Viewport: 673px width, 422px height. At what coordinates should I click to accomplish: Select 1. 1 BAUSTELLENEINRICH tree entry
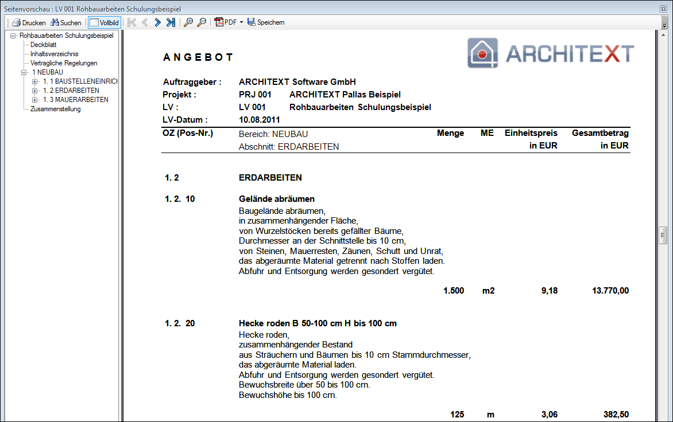coord(80,81)
